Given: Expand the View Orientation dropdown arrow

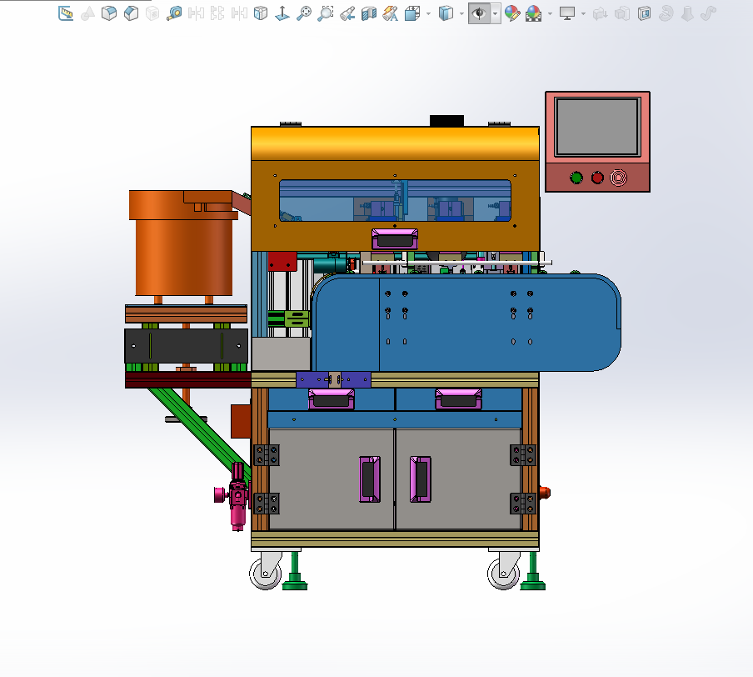Looking at the screenshot, I should [428, 14].
